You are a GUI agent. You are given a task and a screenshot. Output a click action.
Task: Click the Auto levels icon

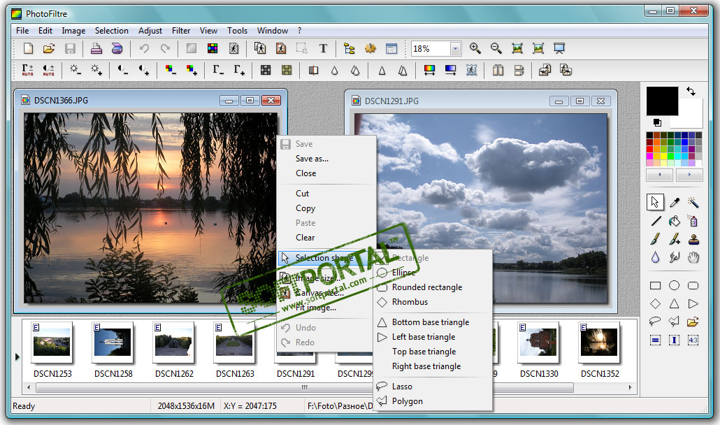pyautogui.click(x=27, y=70)
